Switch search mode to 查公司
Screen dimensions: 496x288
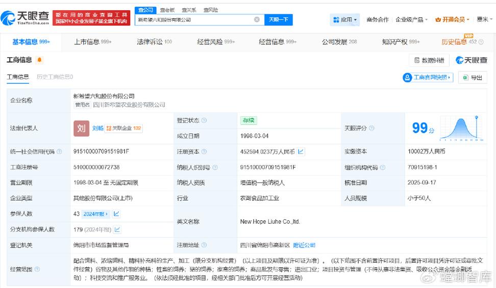coord(145,10)
